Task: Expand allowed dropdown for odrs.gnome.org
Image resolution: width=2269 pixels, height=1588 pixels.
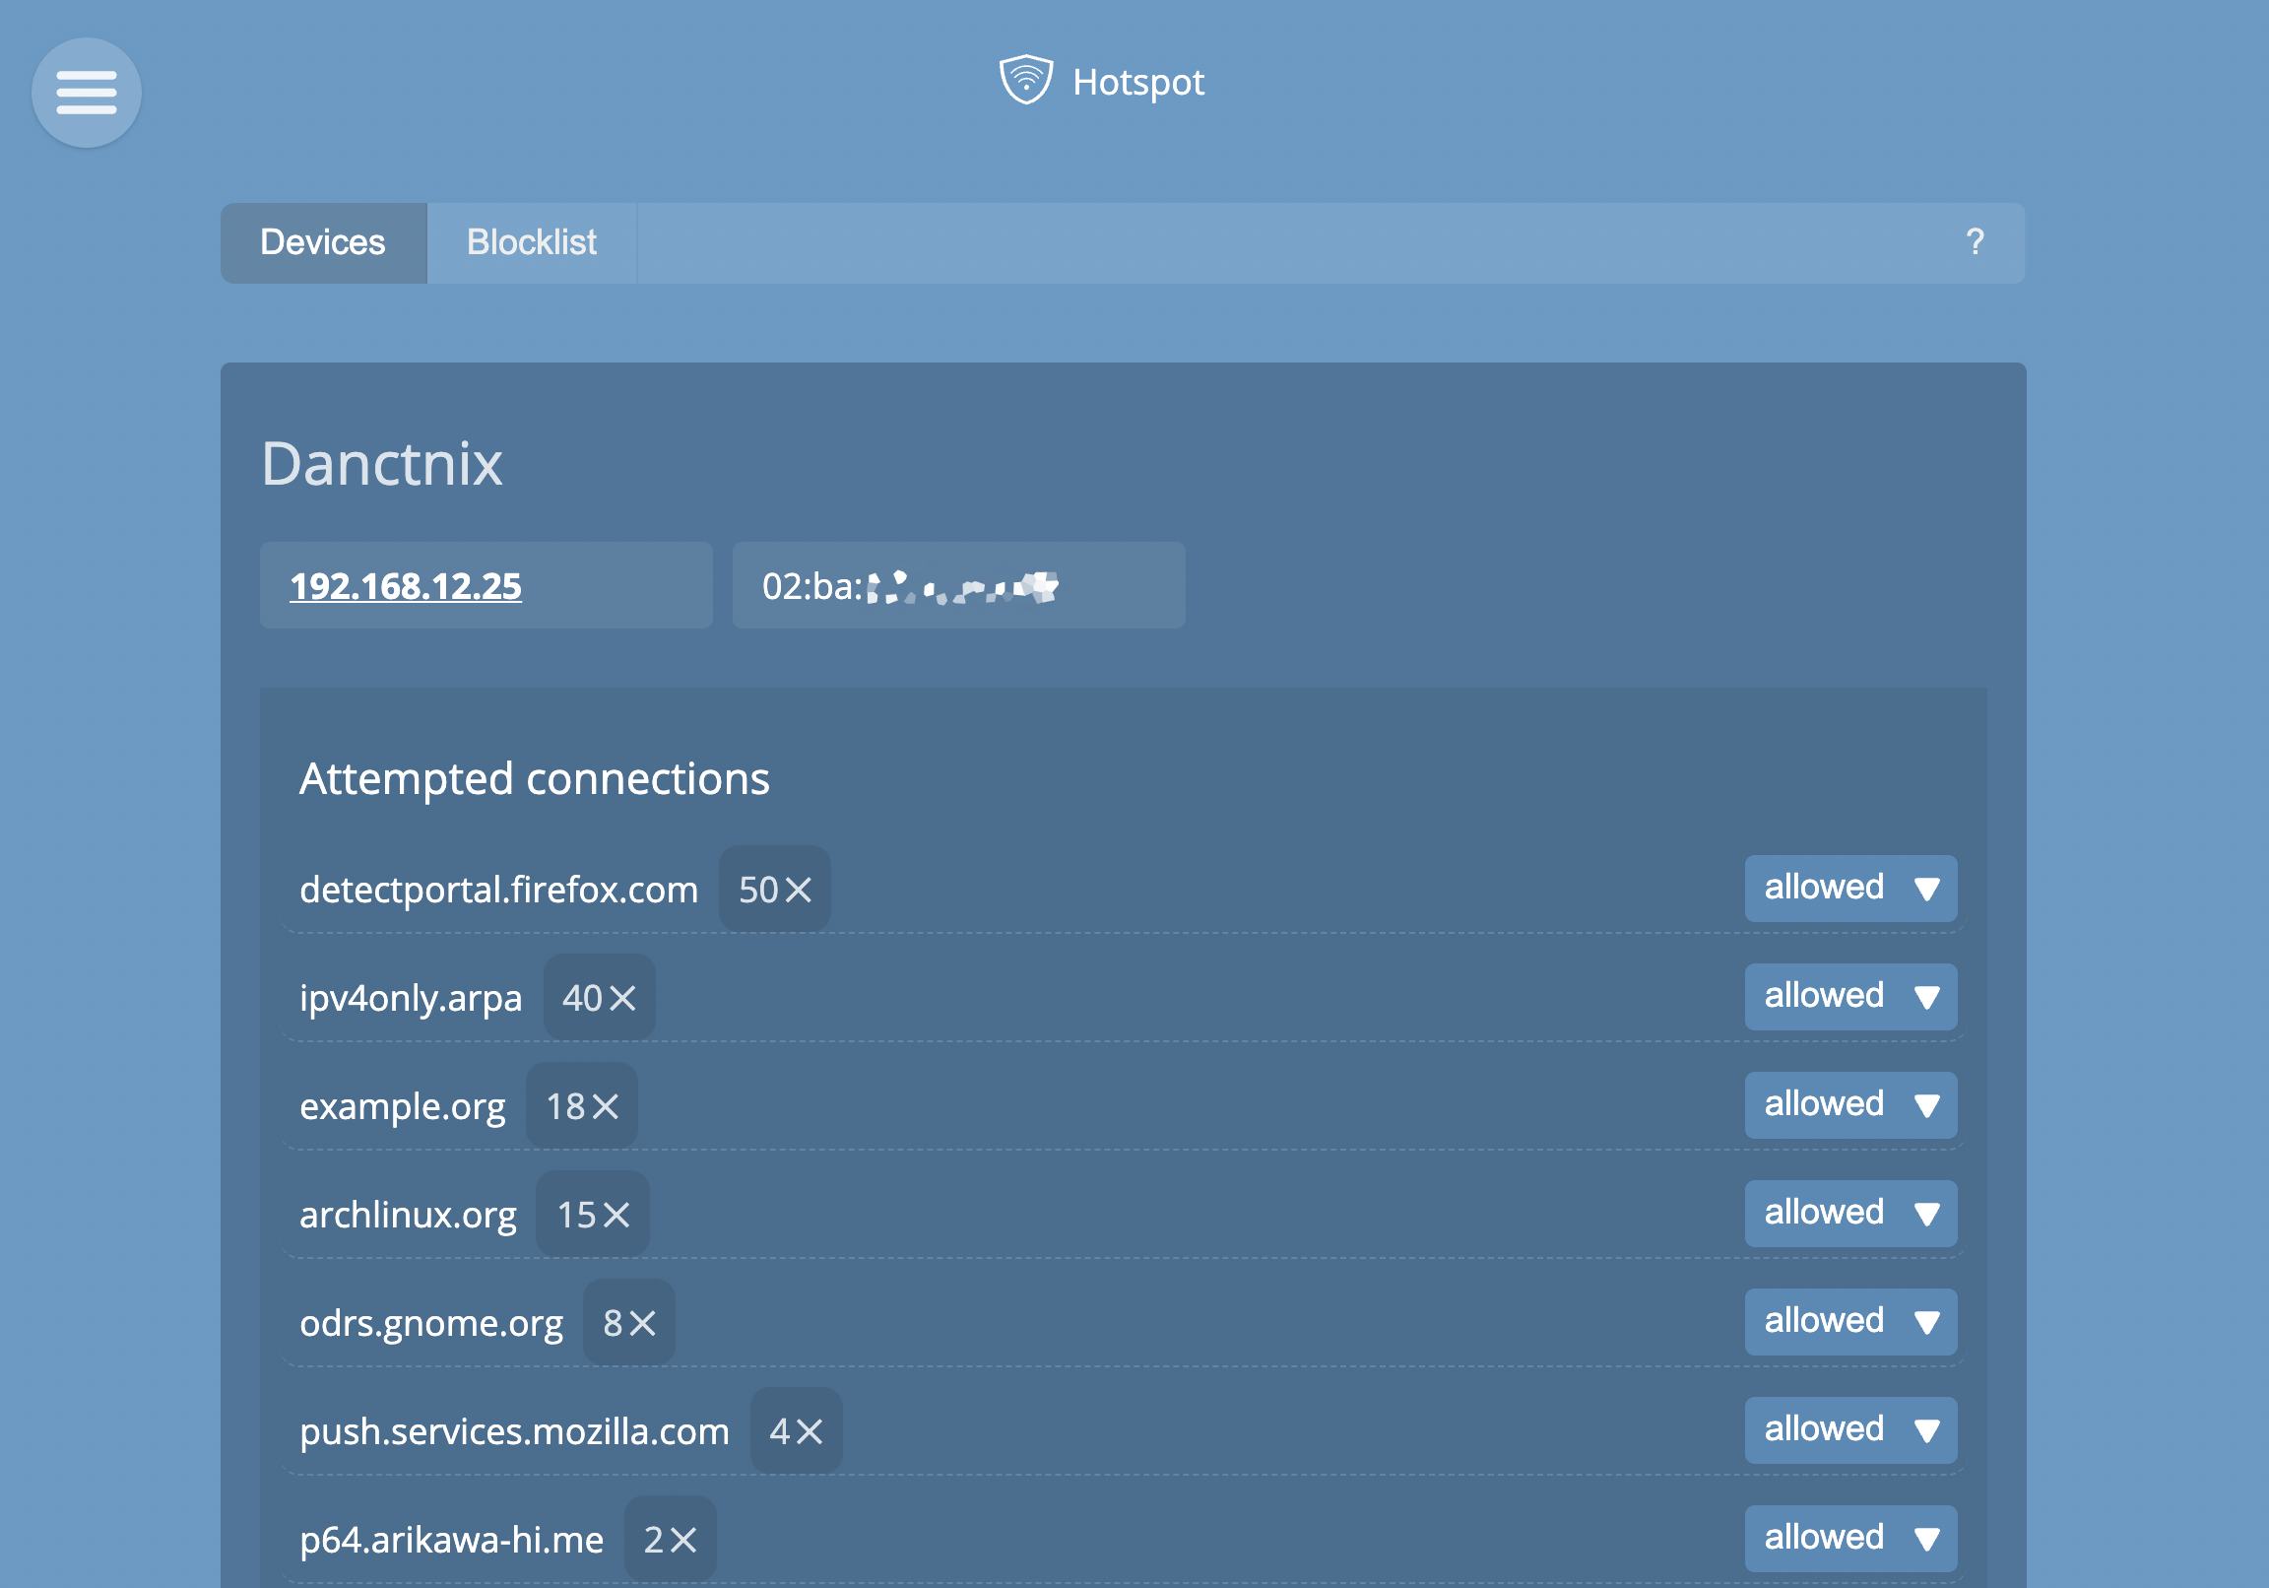Action: [1850, 1321]
